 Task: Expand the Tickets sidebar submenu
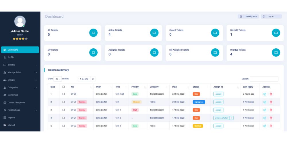pos(20,65)
